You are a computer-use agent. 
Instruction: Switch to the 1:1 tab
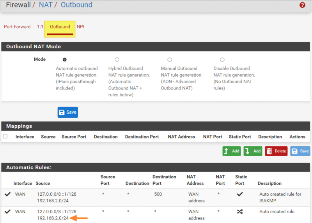click(40, 27)
